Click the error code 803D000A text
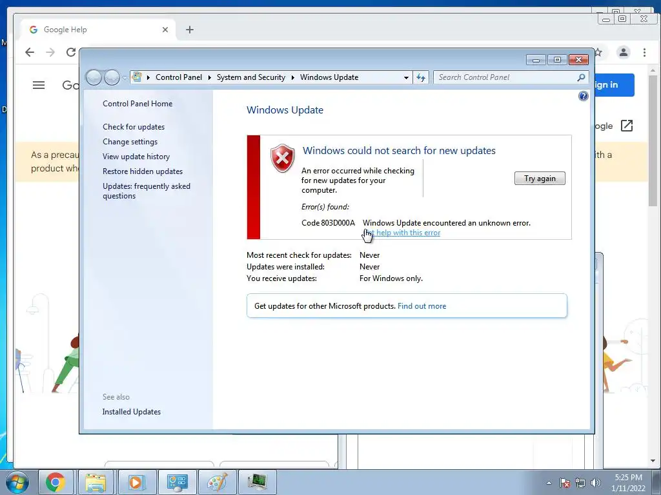Viewport: 661px width, 495px height. [x=338, y=222]
